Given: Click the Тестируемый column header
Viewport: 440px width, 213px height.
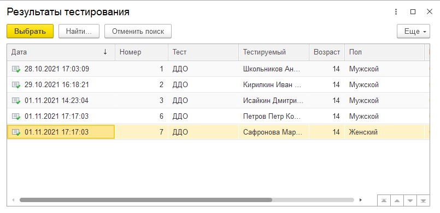Looking at the screenshot, I should [274, 52].
